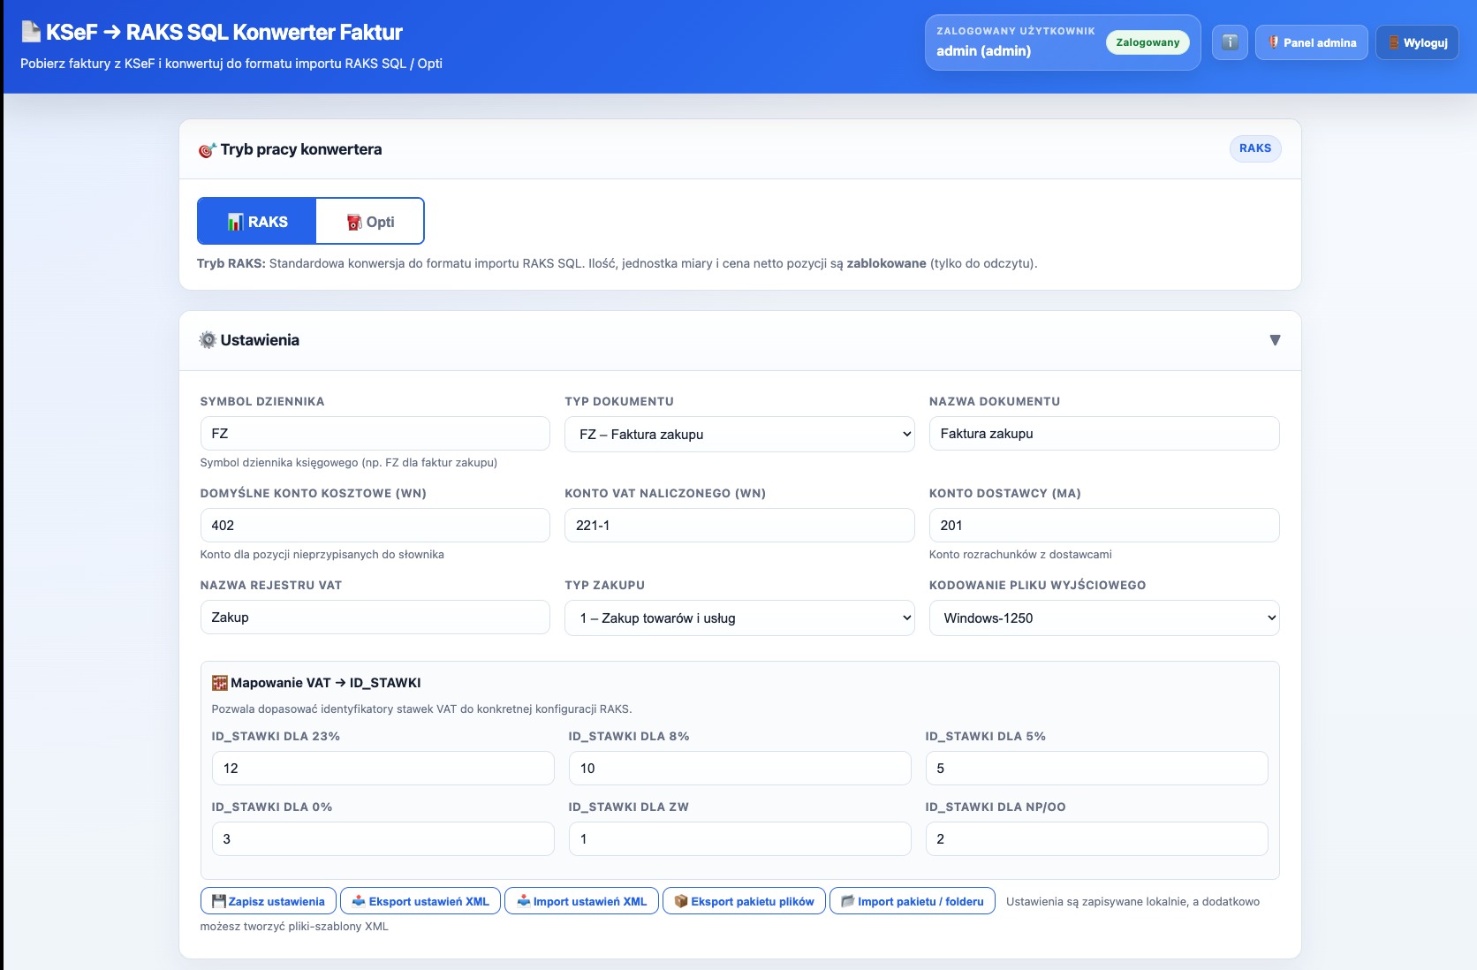Open the Typ zakupu dropdown
Screen dimensions: 1477x970
(739, 618)
